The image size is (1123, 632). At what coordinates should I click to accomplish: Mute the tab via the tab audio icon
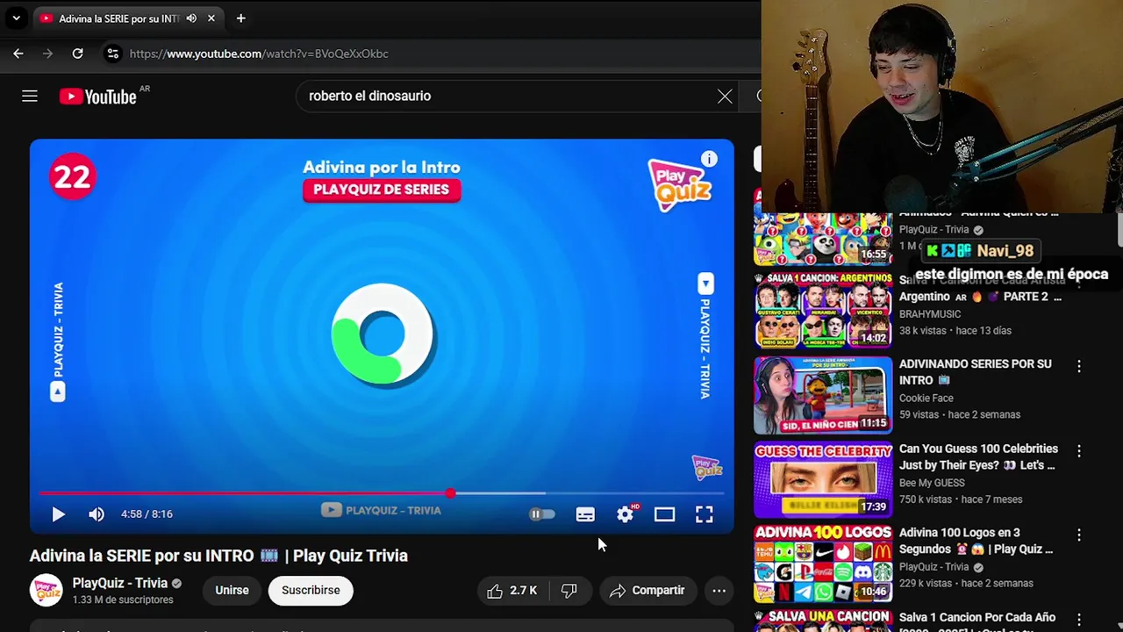click(x=191, y=18)
